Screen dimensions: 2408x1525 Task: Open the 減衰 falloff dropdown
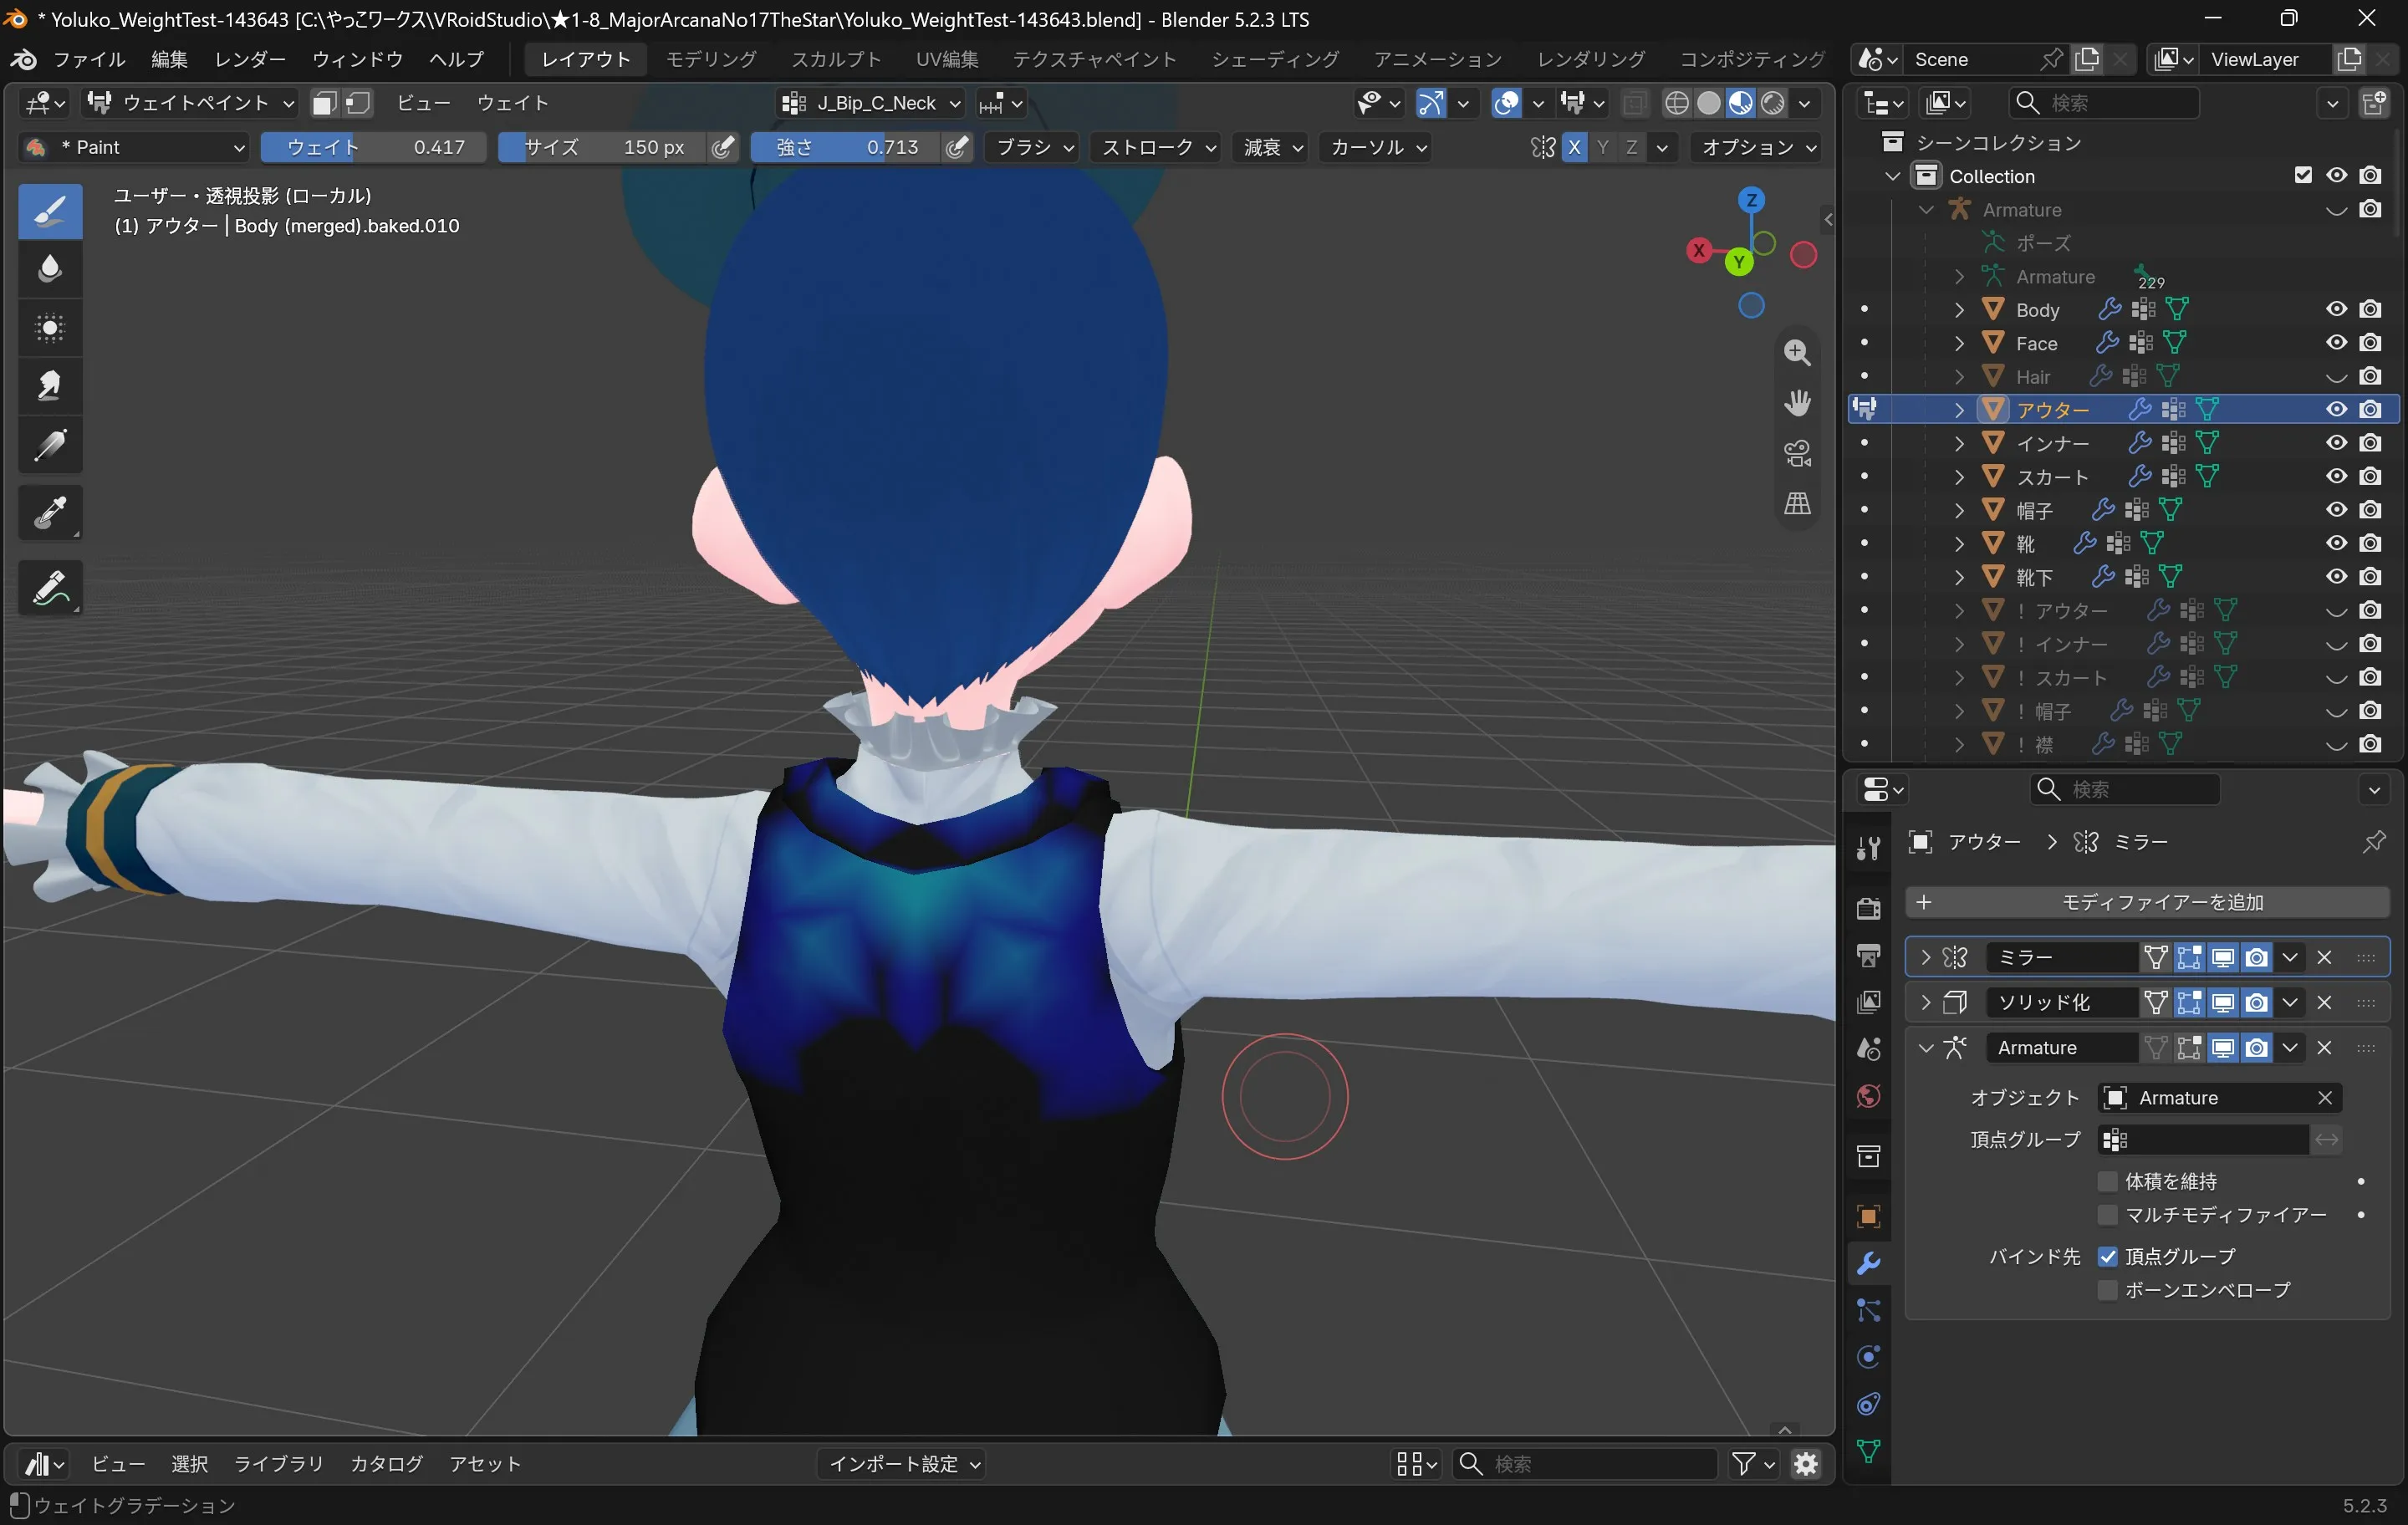pyautogui.click(x=1270, y=148)
